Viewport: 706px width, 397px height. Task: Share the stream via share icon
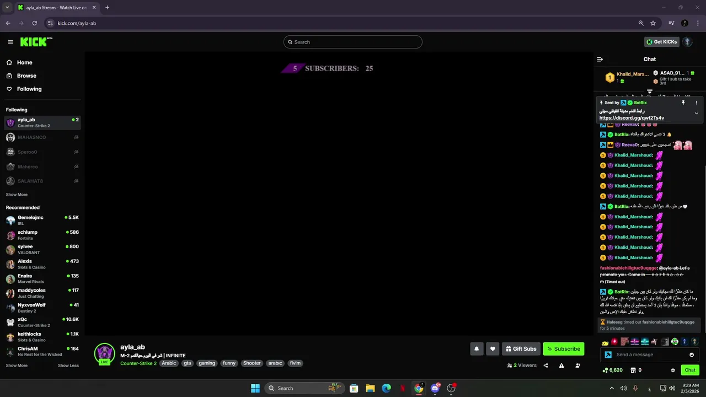[545, 365]
